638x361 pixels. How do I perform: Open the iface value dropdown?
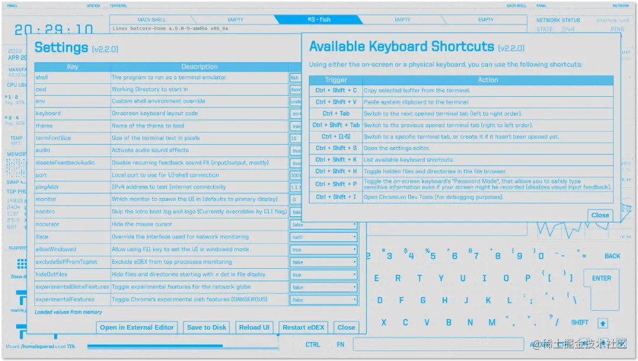(x=324, y=237)
